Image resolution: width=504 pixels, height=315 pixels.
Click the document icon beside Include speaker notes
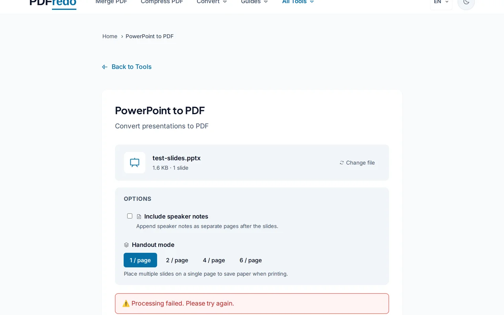(x=139, y=216)
